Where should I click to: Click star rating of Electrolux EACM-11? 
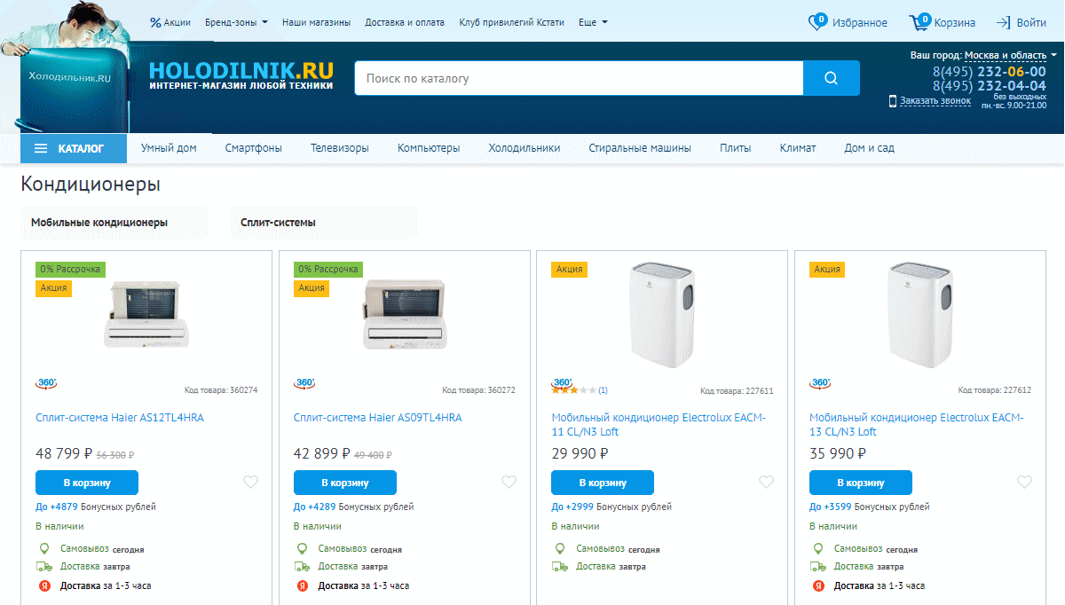(x=573, y=390)
